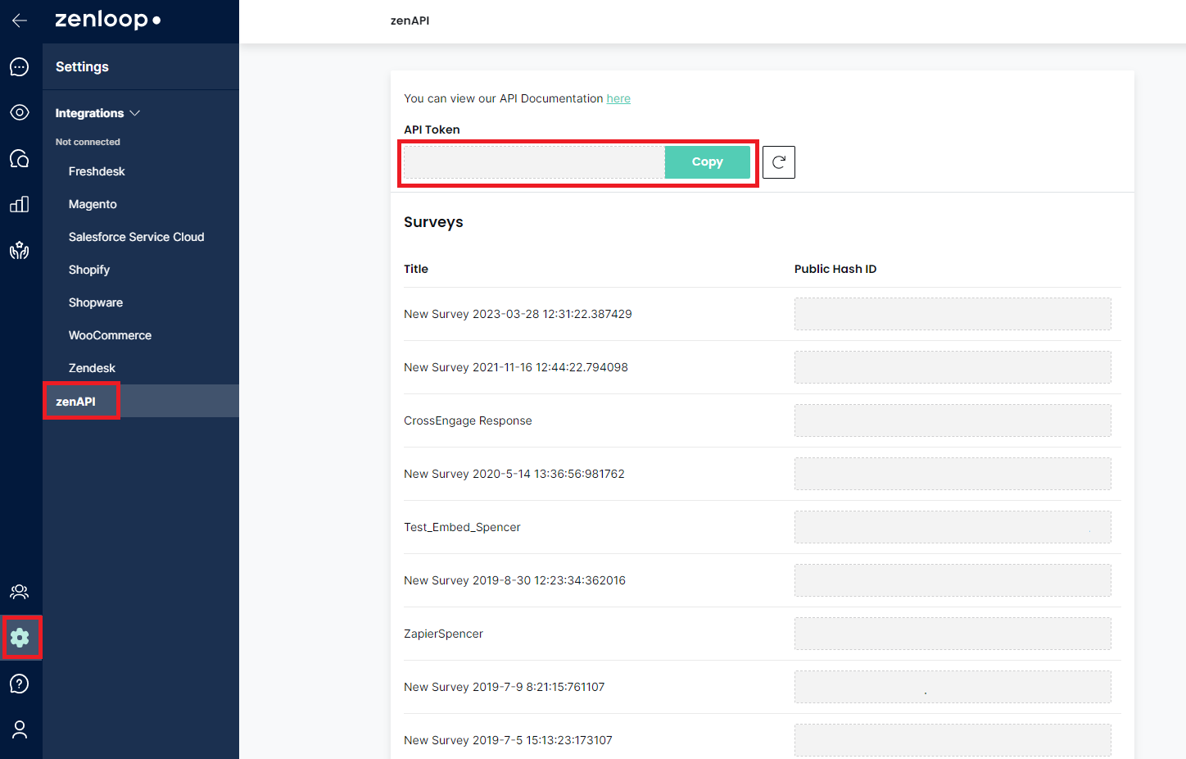Click hash ID field for New Survey 2021-11-16

(953, 367)
